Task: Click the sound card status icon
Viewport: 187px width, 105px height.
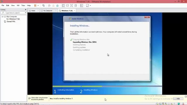Action: (172, 104)
